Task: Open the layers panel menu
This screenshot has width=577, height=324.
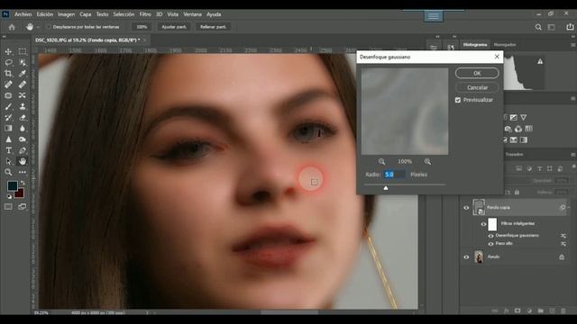Action: pos(573,155)
